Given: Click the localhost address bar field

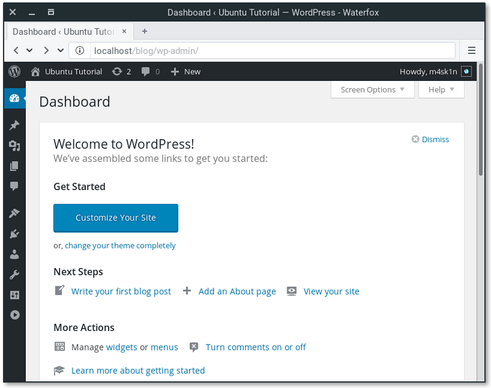Looking at the screenshot, I should click(273, 51).
